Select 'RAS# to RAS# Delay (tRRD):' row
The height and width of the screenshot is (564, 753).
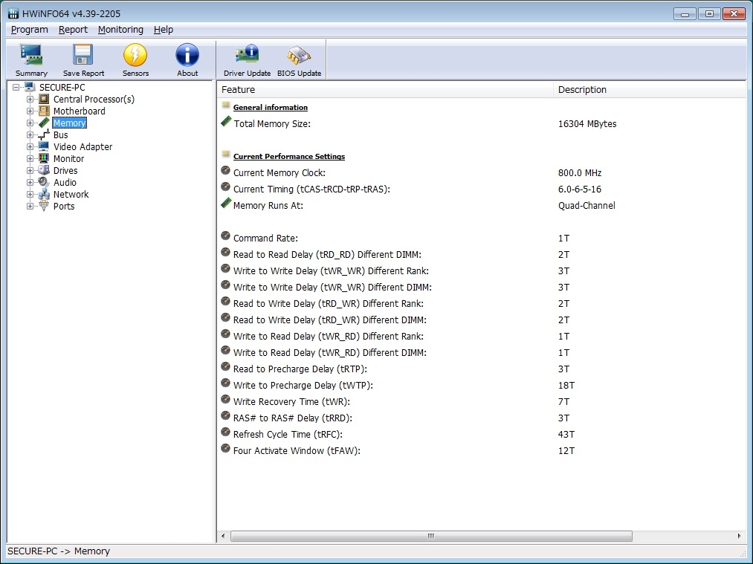(x=481, y=418)
